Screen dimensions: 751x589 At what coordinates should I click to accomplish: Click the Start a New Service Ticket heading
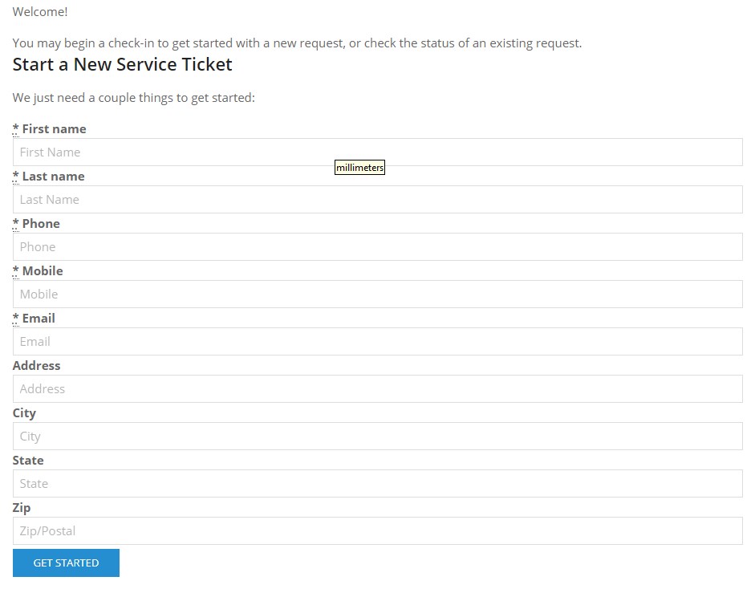point(123,64)
